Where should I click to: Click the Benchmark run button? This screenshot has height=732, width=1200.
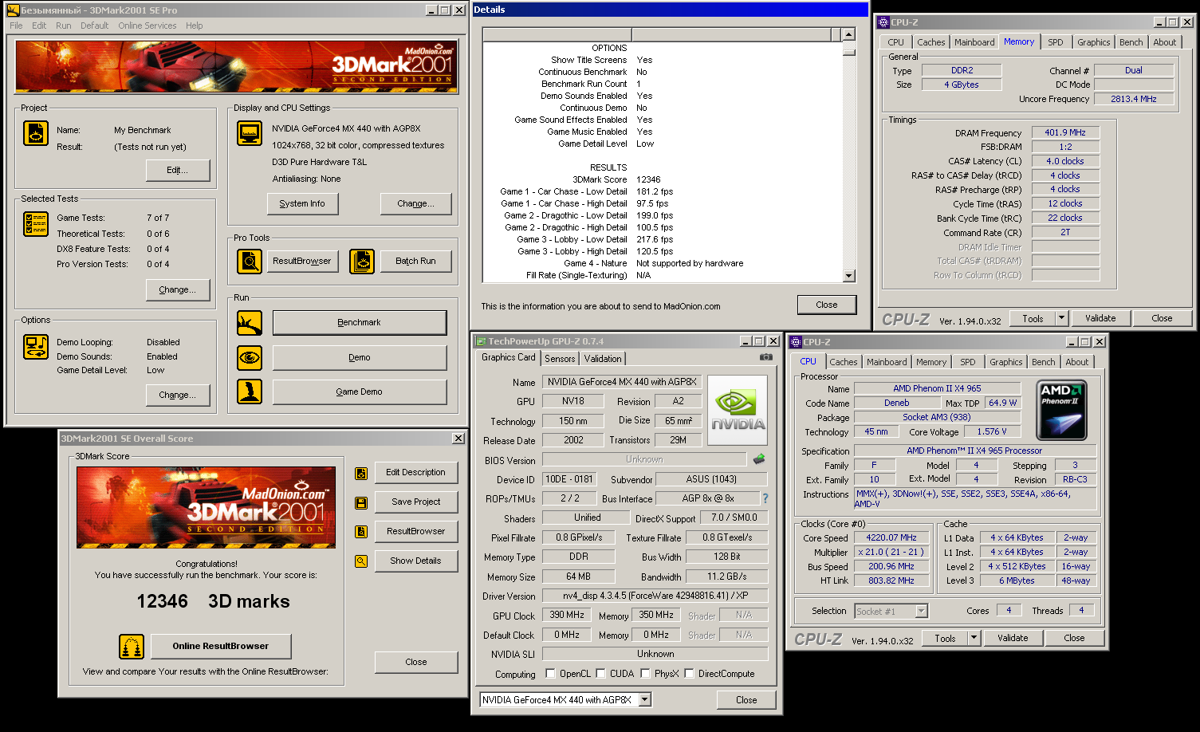coord(360,323)
